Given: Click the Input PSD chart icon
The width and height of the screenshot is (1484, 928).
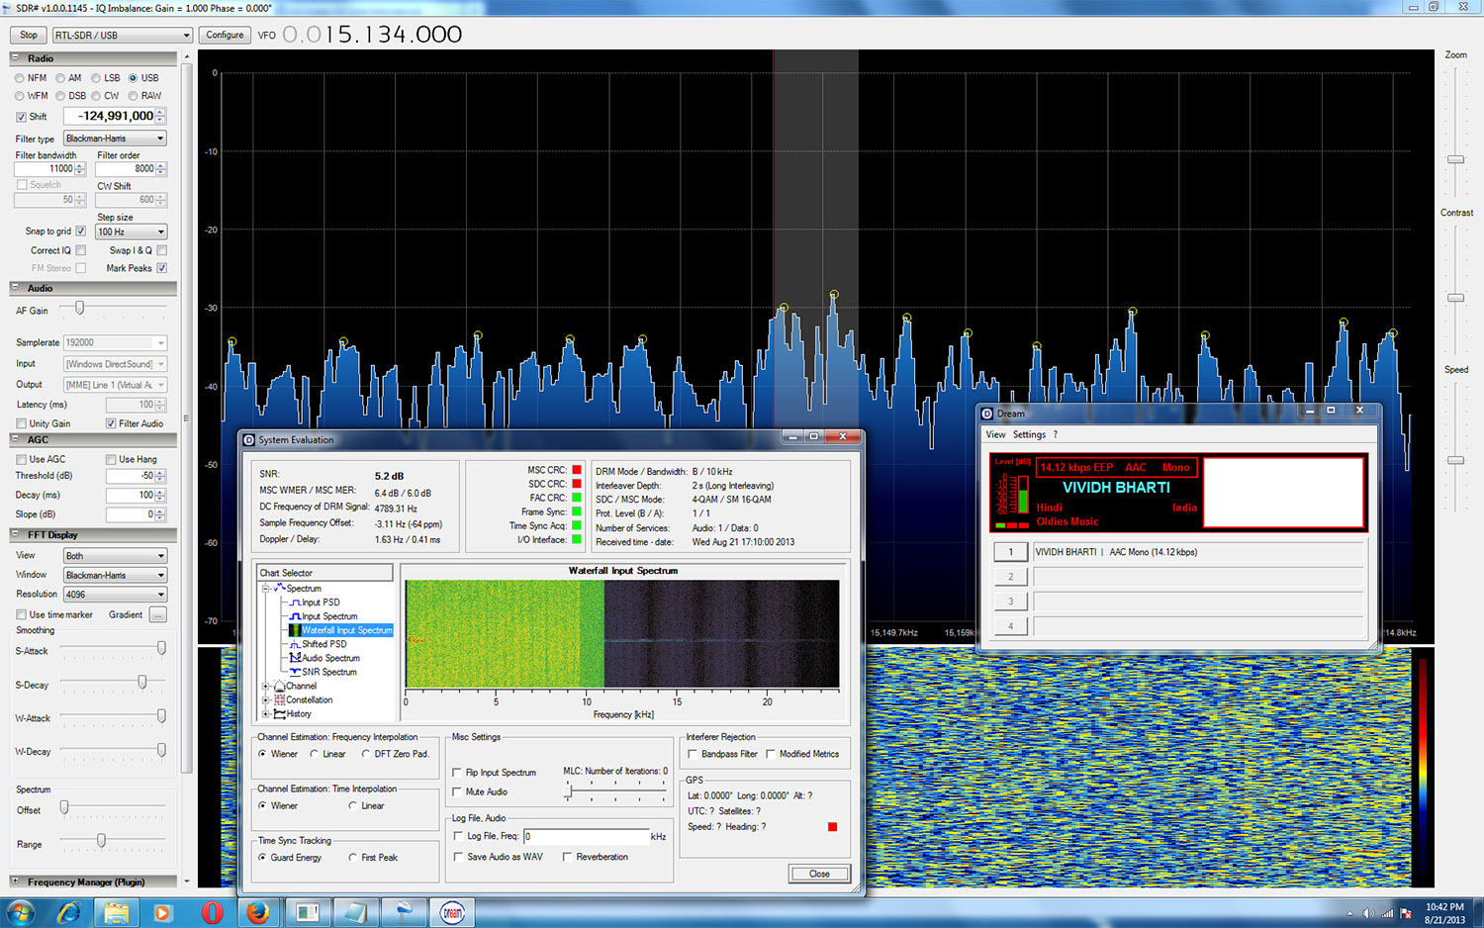Looking at the screenshot, I should 294,603.
